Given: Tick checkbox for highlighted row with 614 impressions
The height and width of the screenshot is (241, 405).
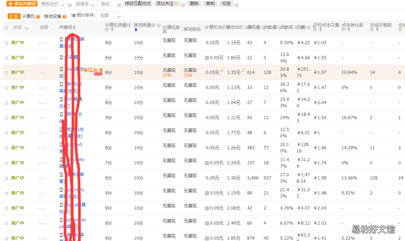Looking at the screenshot, I should 7,73.
